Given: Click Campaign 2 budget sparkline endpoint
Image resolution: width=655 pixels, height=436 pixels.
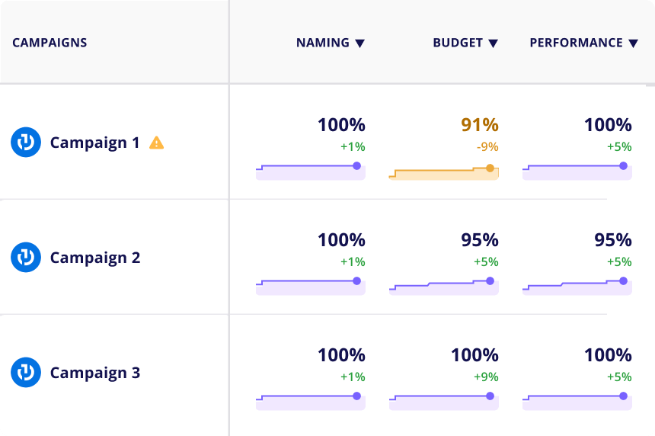Looking at the screenshot, I should [490, 281].
